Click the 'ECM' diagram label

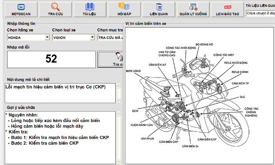tap(135, 111)
